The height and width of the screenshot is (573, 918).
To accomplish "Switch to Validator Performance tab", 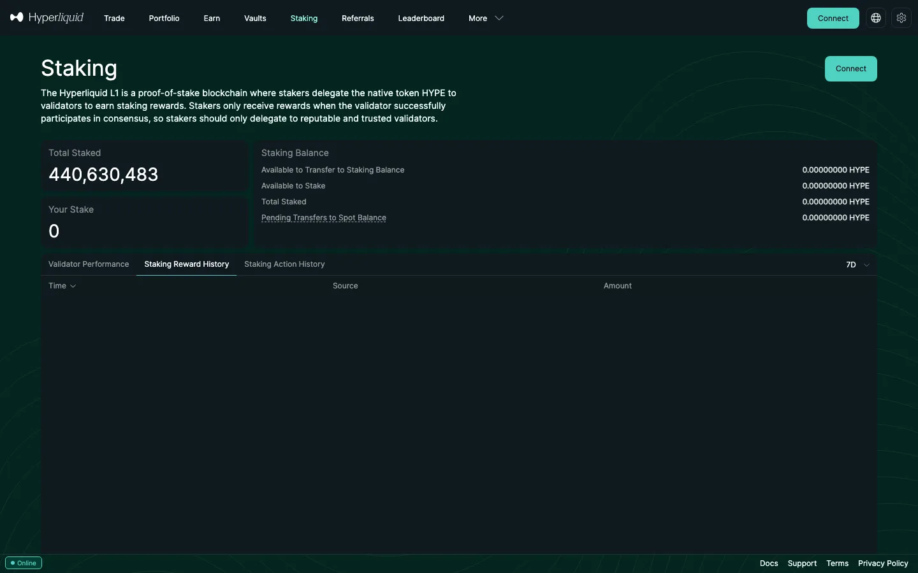I will pos(89,264).
